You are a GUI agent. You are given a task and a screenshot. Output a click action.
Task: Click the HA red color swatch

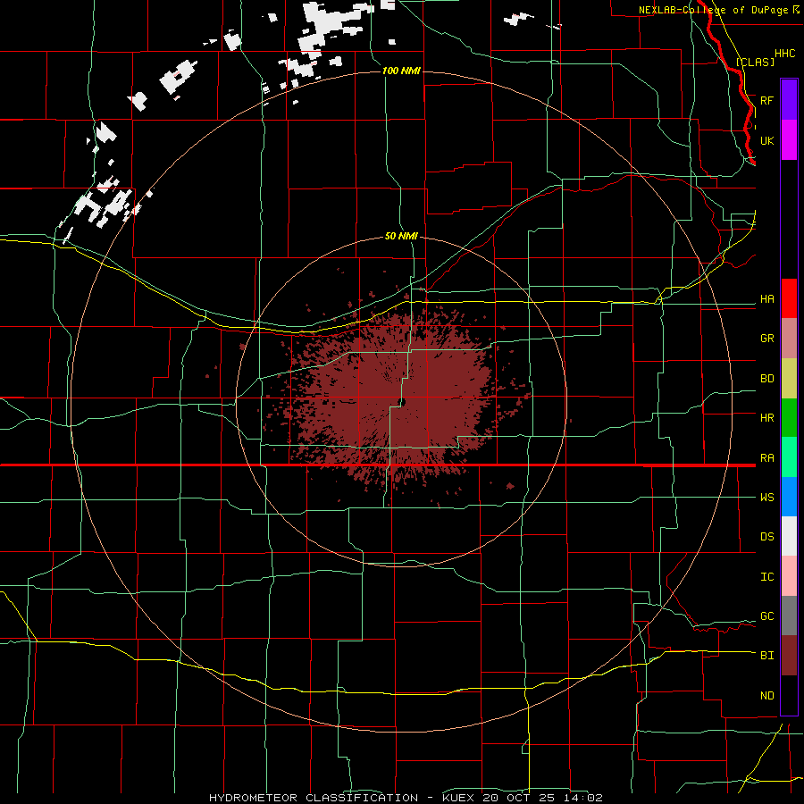pyautogui.click(x=789, y=298)
